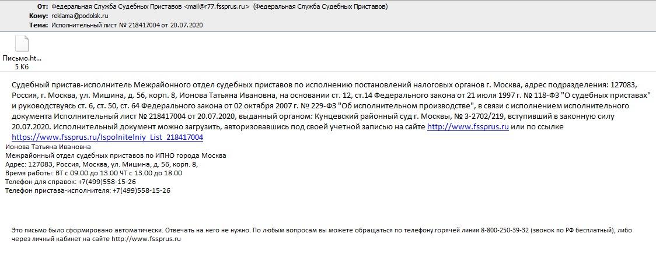Click the signature Адрес: 127083 line
Screen dimensions: 656x258
[101, 164]
